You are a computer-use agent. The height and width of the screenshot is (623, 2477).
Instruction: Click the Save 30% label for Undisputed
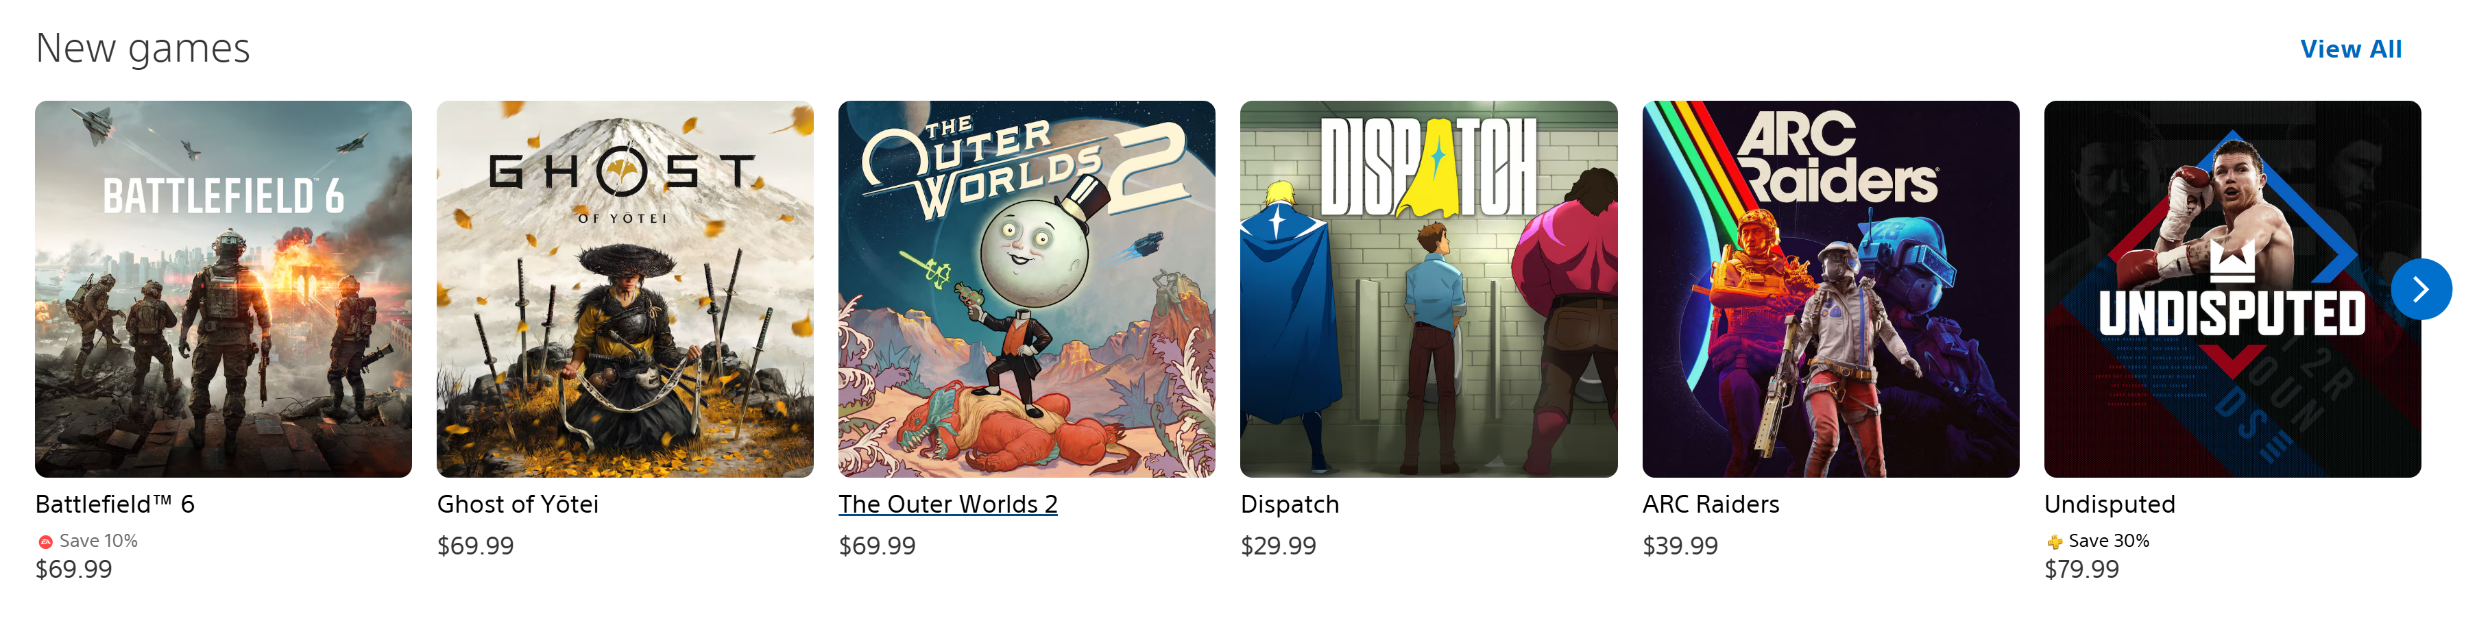pyautogui.click(x=2109, y=541)
